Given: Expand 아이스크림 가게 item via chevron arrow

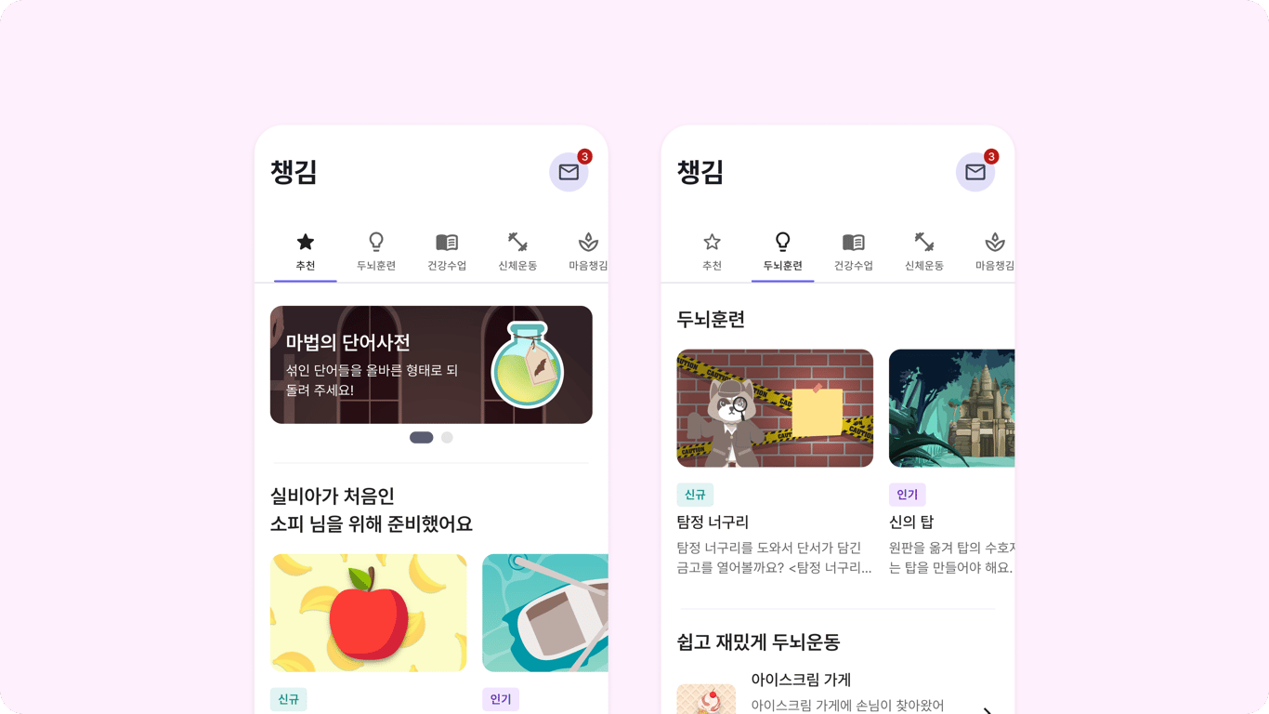Looking at the screenshot, I should click(x=988, y=710).
